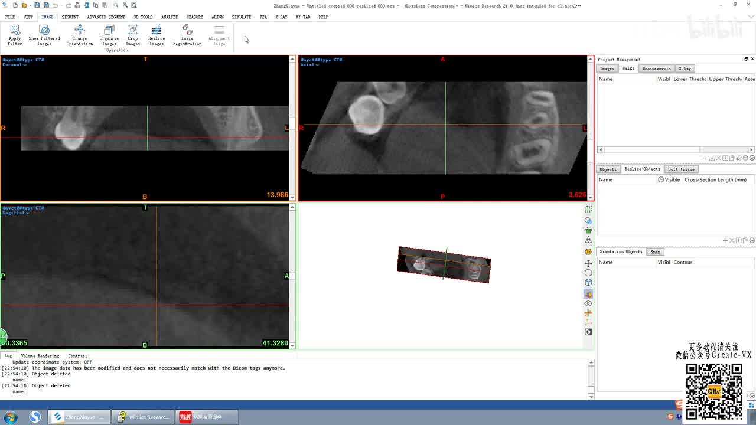
Task: Toggle the eye visibility icon in 3D toolbar
Action: coord(588,303)
